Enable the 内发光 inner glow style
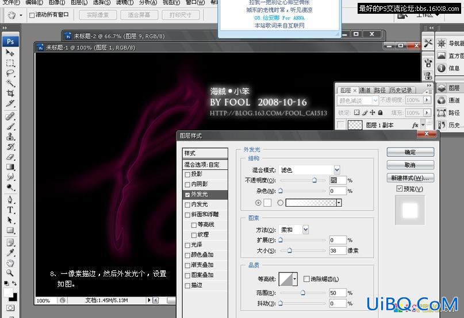 tap(187, 205)
